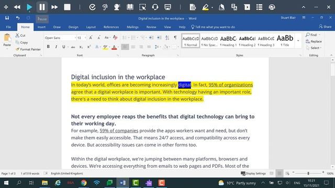This screenshot has width=335, height=188.
Task: Click Display Settings in the status bar
Action: (x=253, y=173)
